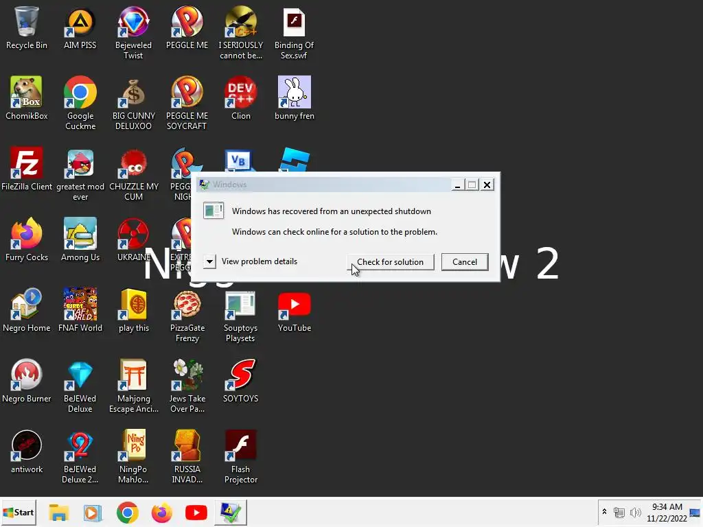Click the network tray icon
The image size is (703, 527).
click(x=619, y=512)
